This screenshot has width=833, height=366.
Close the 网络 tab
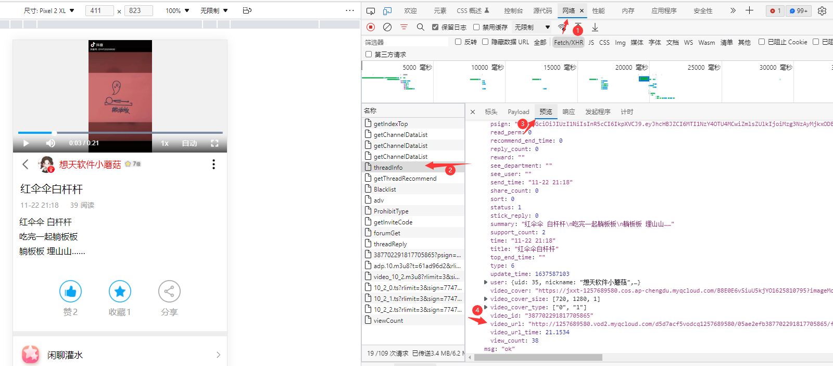click(x=582, y=10)
